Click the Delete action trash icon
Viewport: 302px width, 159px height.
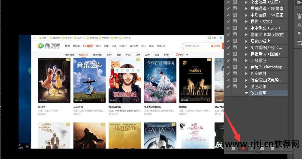(281, 149)
